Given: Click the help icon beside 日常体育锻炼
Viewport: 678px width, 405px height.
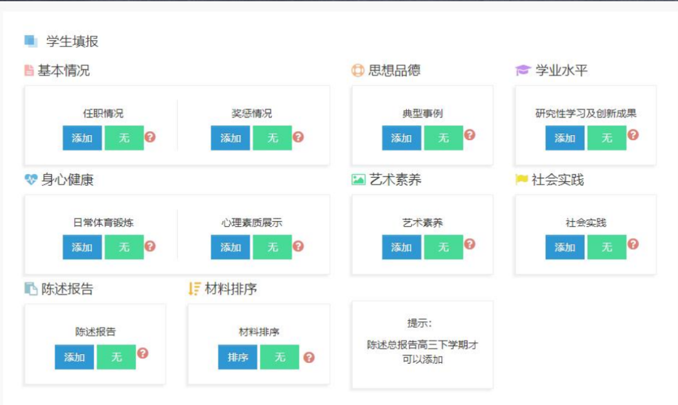Looking at the screenshot, I should point(149,246).
